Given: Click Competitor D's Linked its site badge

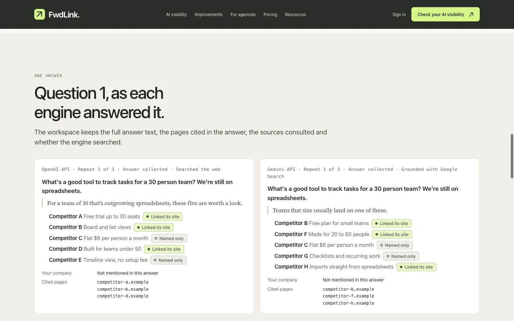Looking at the screenshot, I should 164,249.
